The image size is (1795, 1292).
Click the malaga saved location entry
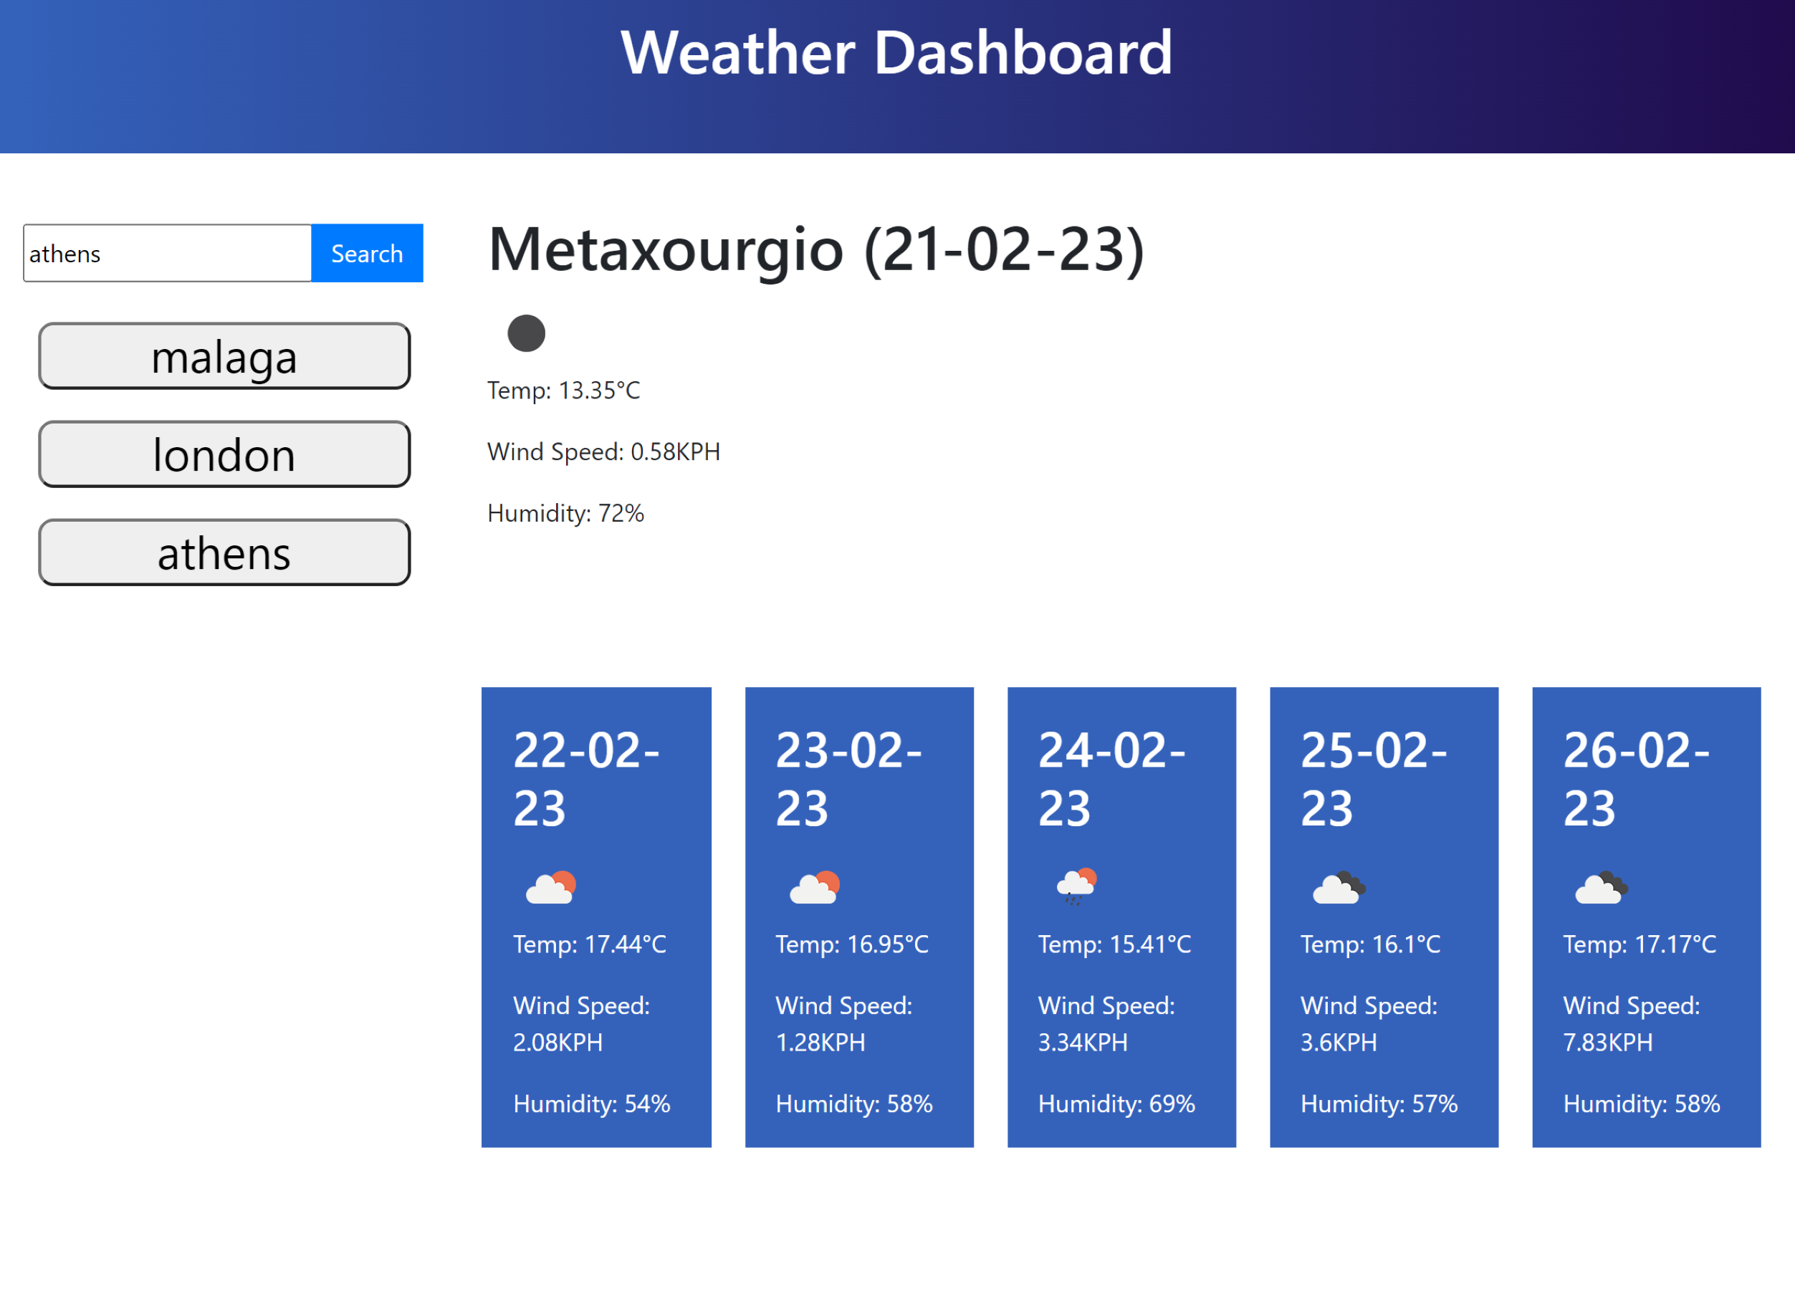223,355
